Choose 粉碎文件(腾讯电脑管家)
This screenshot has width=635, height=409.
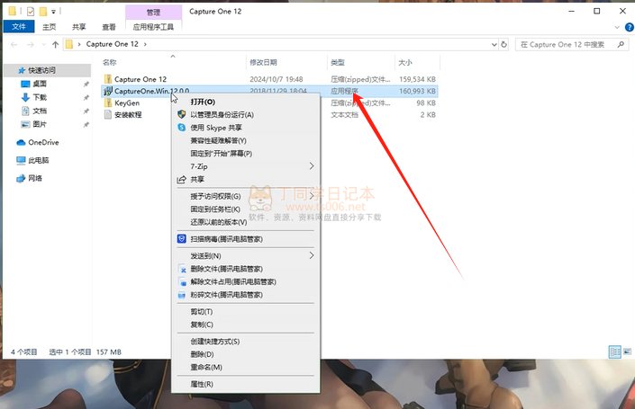pos(245,295)
